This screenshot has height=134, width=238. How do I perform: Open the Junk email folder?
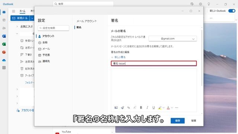(x=27, y=48)
